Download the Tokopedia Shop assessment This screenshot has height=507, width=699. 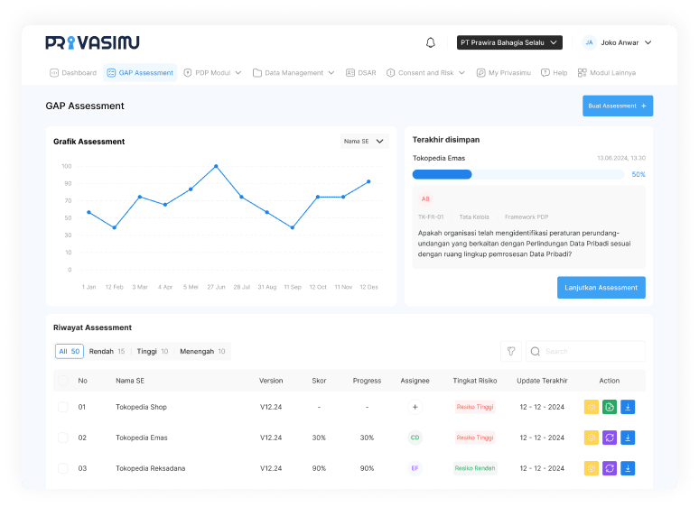tap(628, 407)
